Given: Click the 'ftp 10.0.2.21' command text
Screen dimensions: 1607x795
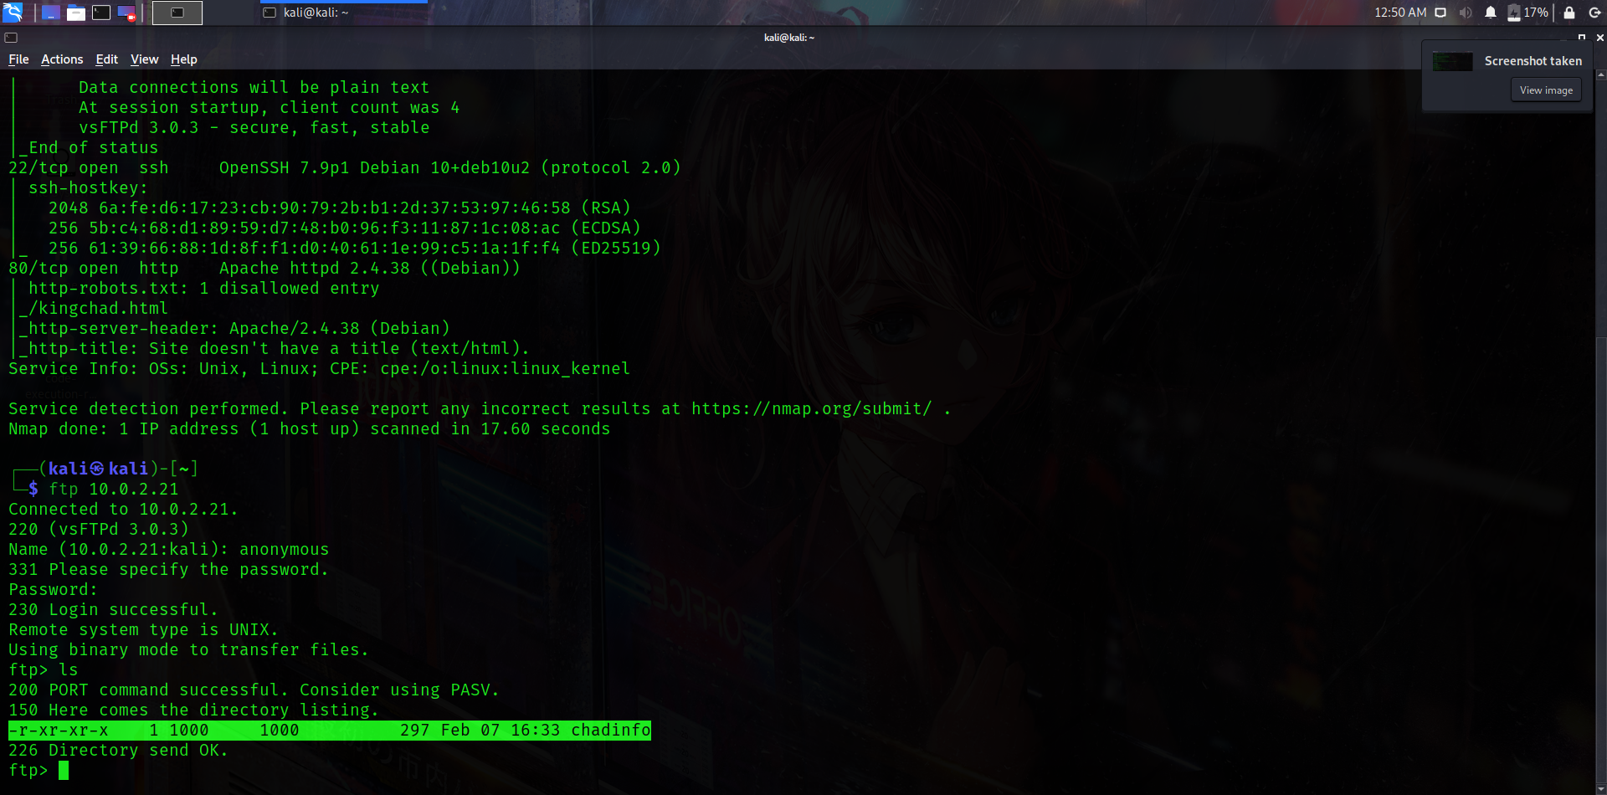Looking at the screenshot, I should pyautogui.click(x=114, y=490).
